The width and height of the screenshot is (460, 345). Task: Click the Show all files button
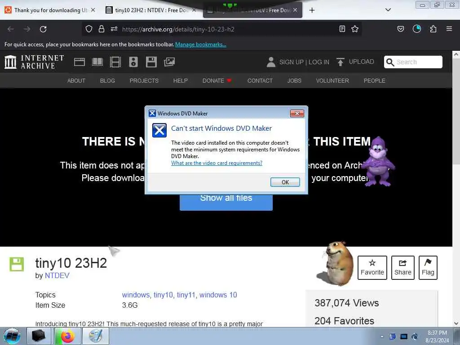click(x=226, y=202)
